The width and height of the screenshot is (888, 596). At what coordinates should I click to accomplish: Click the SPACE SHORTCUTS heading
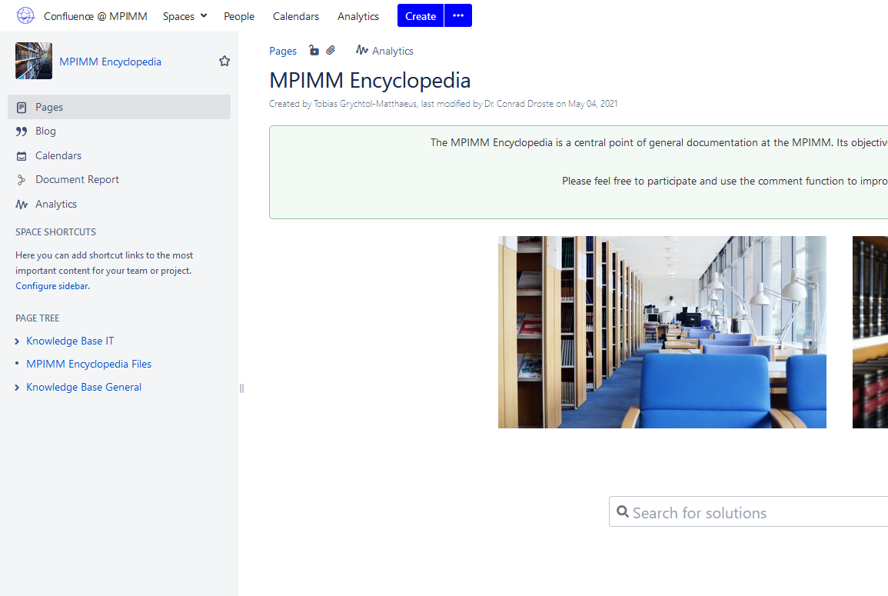tap(55, 231)
